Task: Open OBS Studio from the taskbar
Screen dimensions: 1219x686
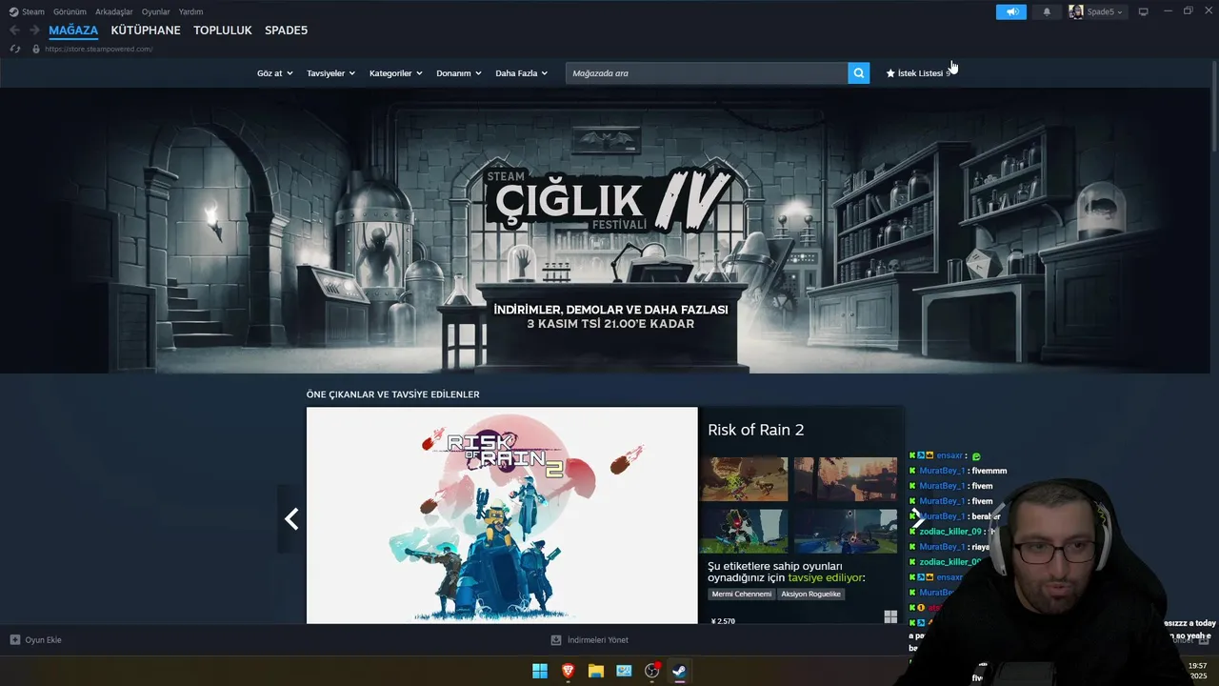Action: 651,671
